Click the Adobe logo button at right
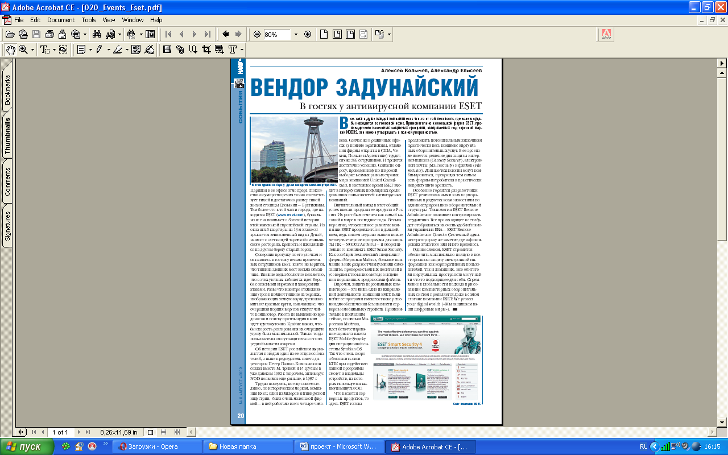Viewport: 728px width, 455px height. pos(606,35)
